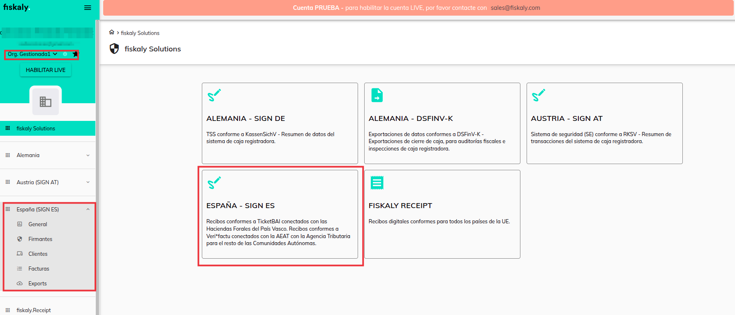
Task: Toggle the hamburger menu in the header
Action: tap(88, 8)
